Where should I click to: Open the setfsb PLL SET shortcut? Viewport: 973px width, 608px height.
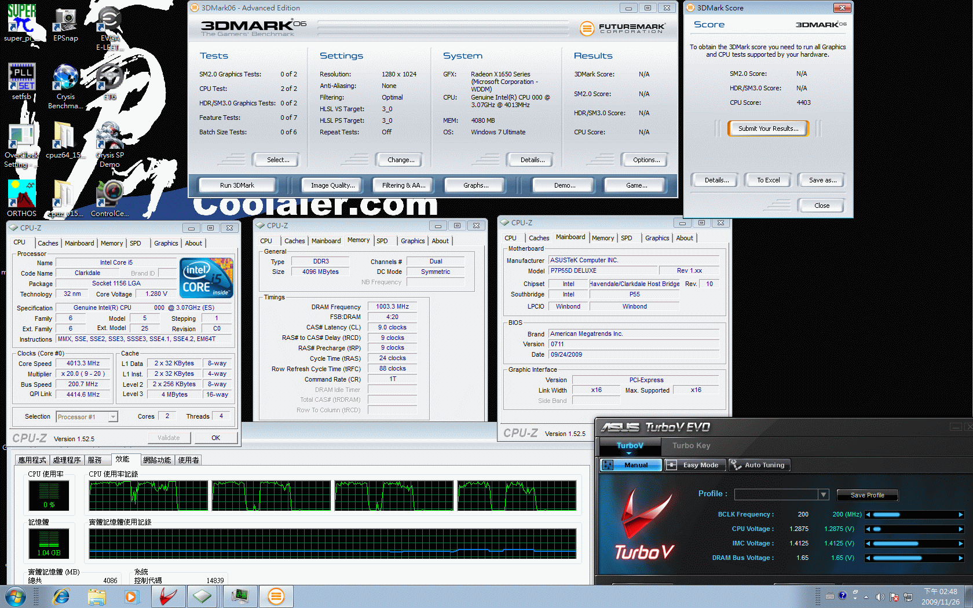[x=21, y=81]
